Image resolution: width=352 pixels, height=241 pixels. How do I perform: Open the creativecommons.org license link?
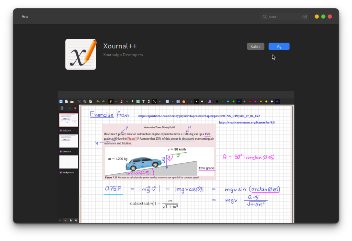pyautogui.click(x=247, y=123)
